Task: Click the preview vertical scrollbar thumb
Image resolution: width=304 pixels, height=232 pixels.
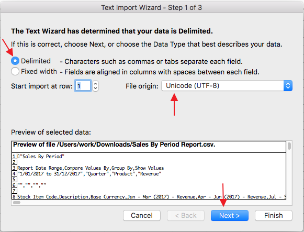Action: tap(289, 146)
